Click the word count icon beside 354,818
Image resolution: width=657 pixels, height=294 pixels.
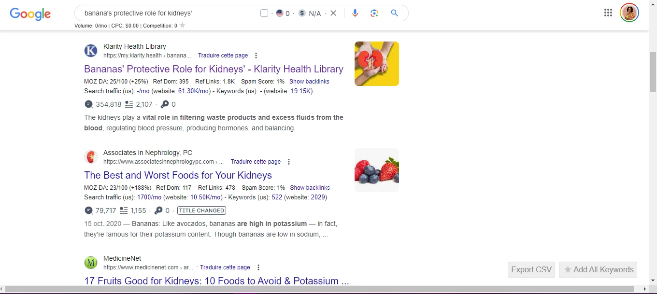(x=88, y=104)
